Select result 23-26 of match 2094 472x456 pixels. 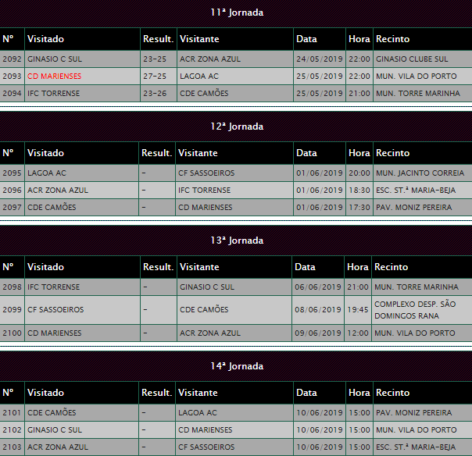point(155,93)
